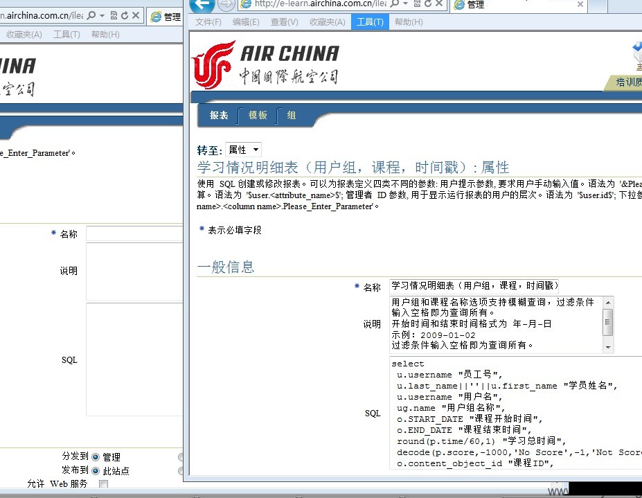Open address dropdown arrow in front window
The height and width of the screenshot is (498, 642).
coord(406,3)
